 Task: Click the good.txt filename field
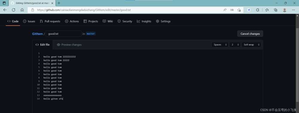coord(63,34)
